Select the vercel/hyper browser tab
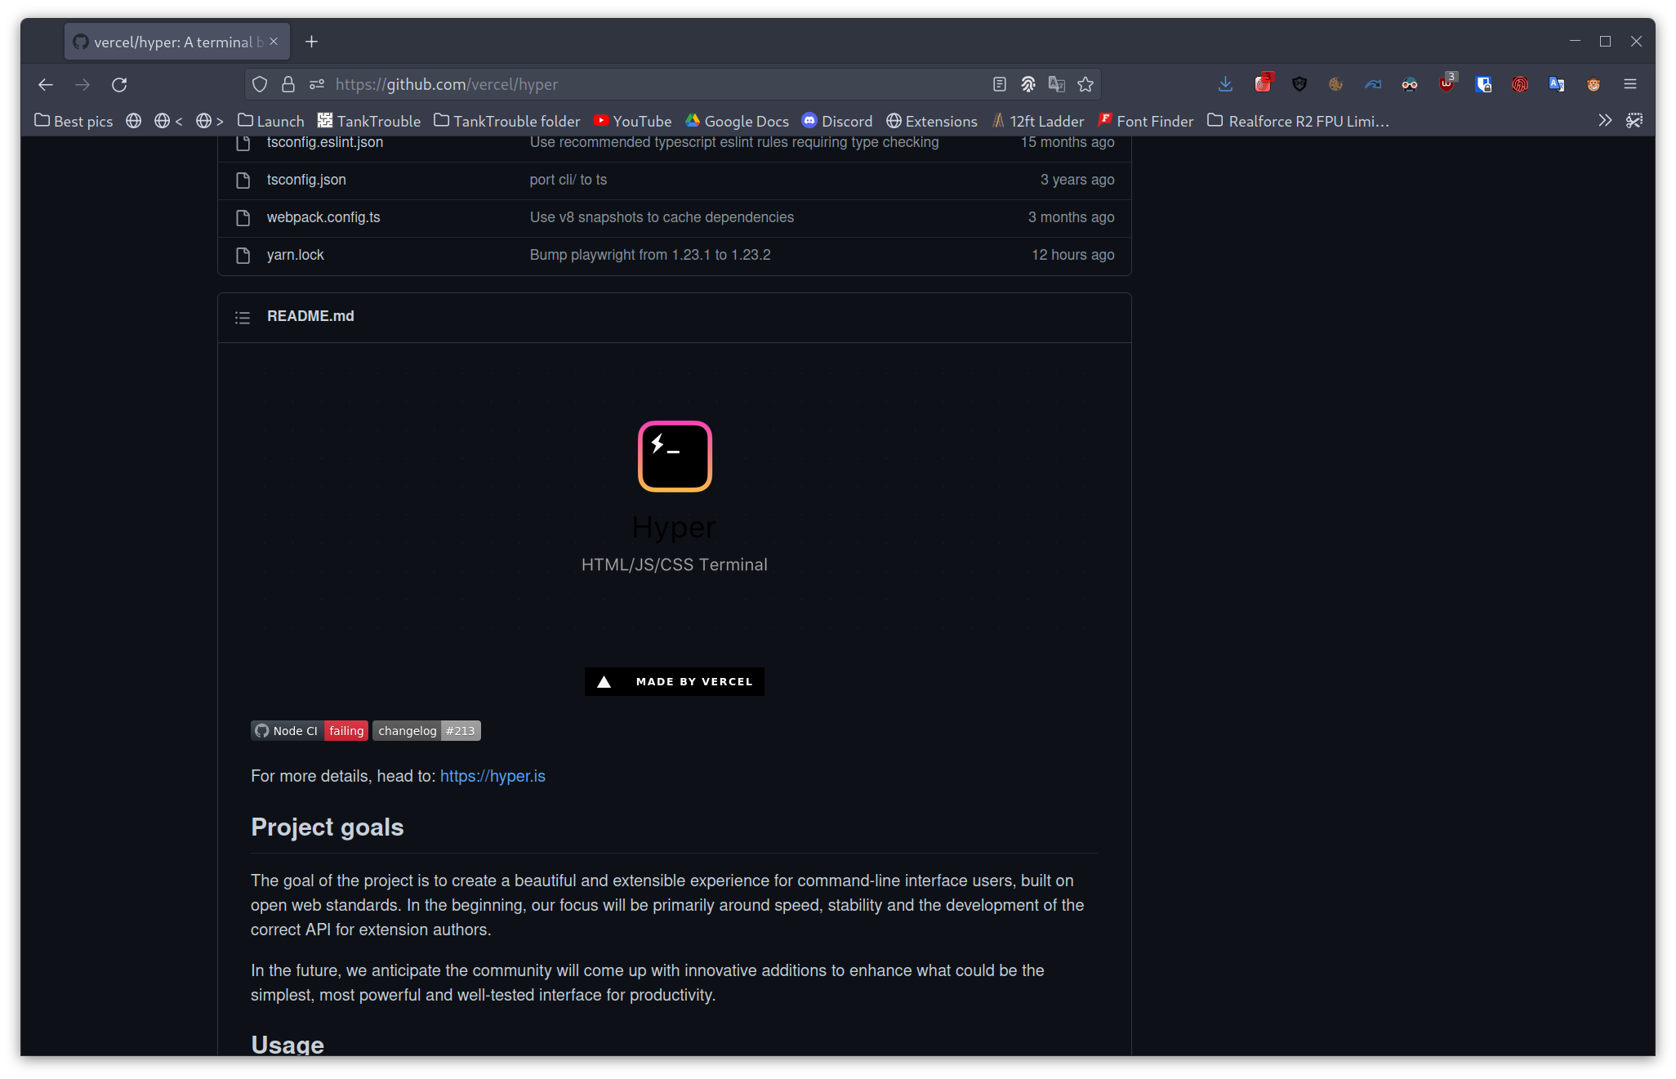Image resolution: width=1676 pixels, height=1079 pixels. tap(172, 42)
